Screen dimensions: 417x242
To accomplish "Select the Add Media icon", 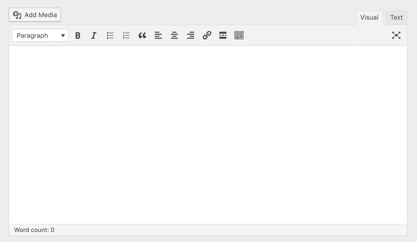I will (18, 15).
